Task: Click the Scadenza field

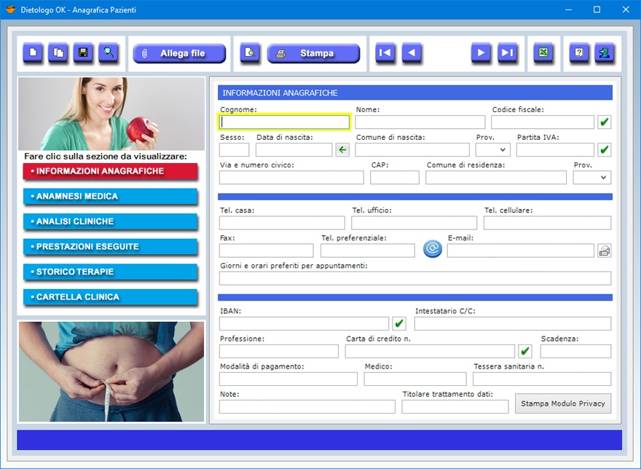Action: click(x=575, y=351)
